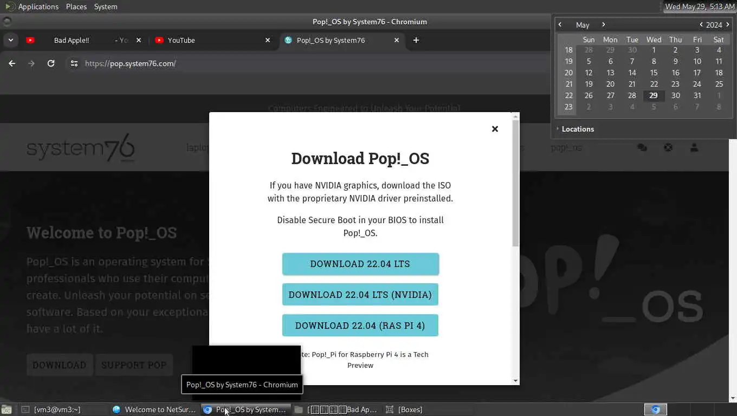Select May 15 in the calendar
Viewport: 737px width, 416px height.
[x=654, y=73]
